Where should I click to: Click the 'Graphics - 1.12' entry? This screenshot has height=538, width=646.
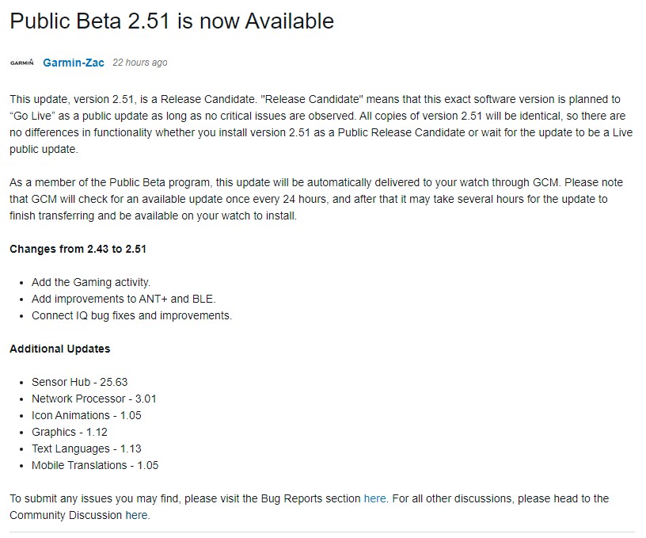(70, 432)
